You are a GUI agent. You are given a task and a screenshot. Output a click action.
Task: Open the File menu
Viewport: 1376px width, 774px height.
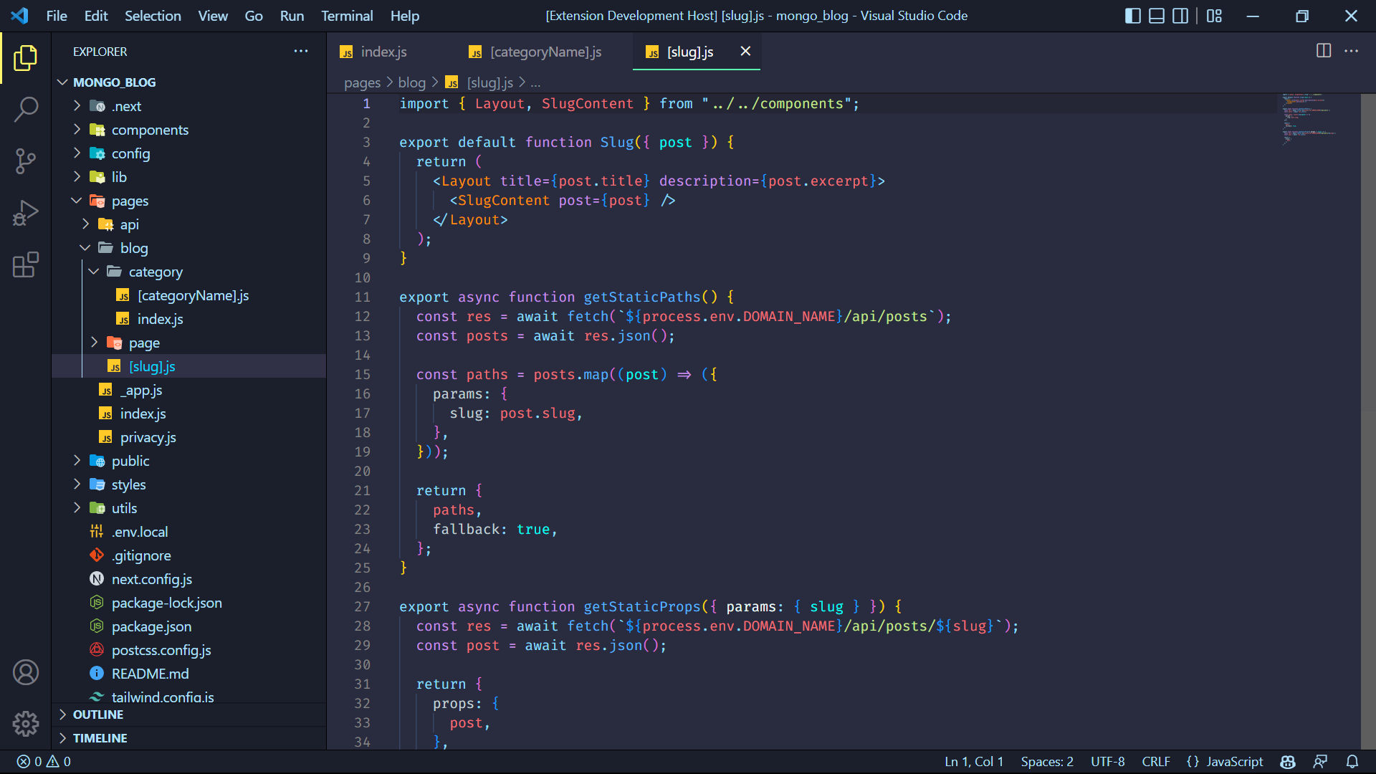57,16
